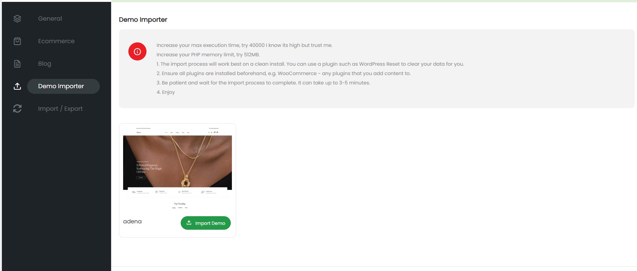Click the Blog document icon

pos(17,64)
